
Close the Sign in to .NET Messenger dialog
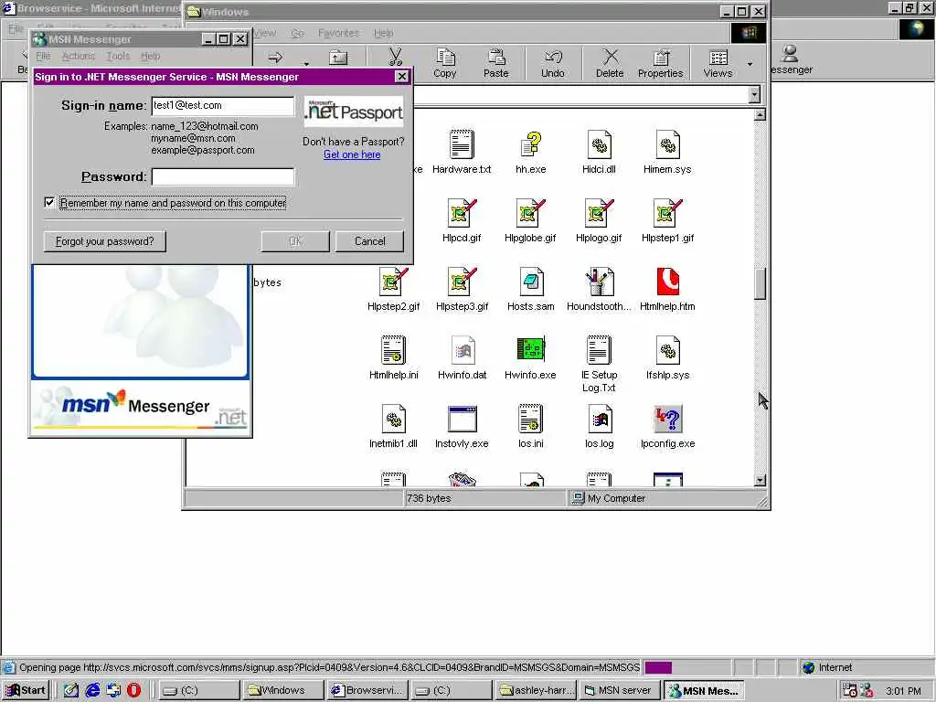click(x=402, y=77)
